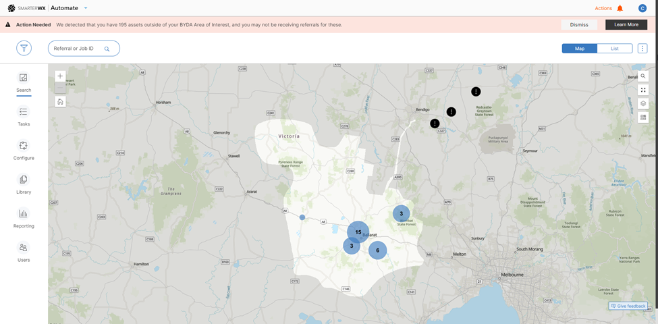Dismiss the Action Needed banner
658x324 pixels.
(578, 24)
